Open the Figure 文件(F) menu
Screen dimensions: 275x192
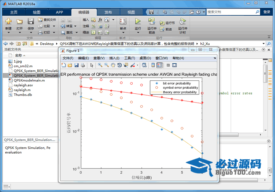point(68,58)
